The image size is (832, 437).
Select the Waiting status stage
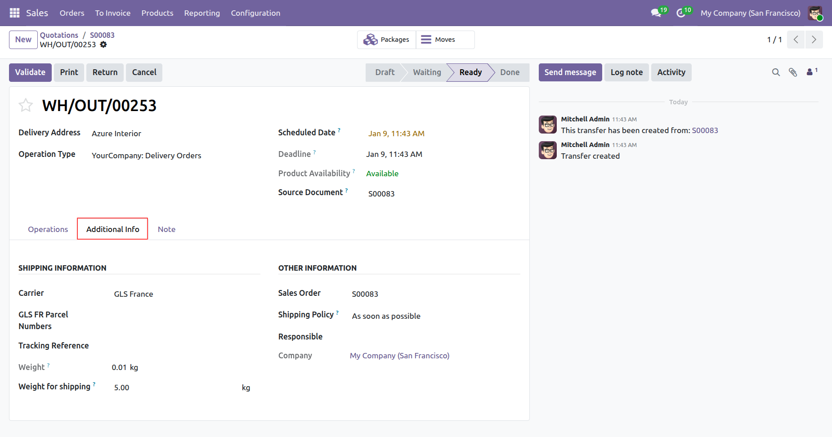427,72
